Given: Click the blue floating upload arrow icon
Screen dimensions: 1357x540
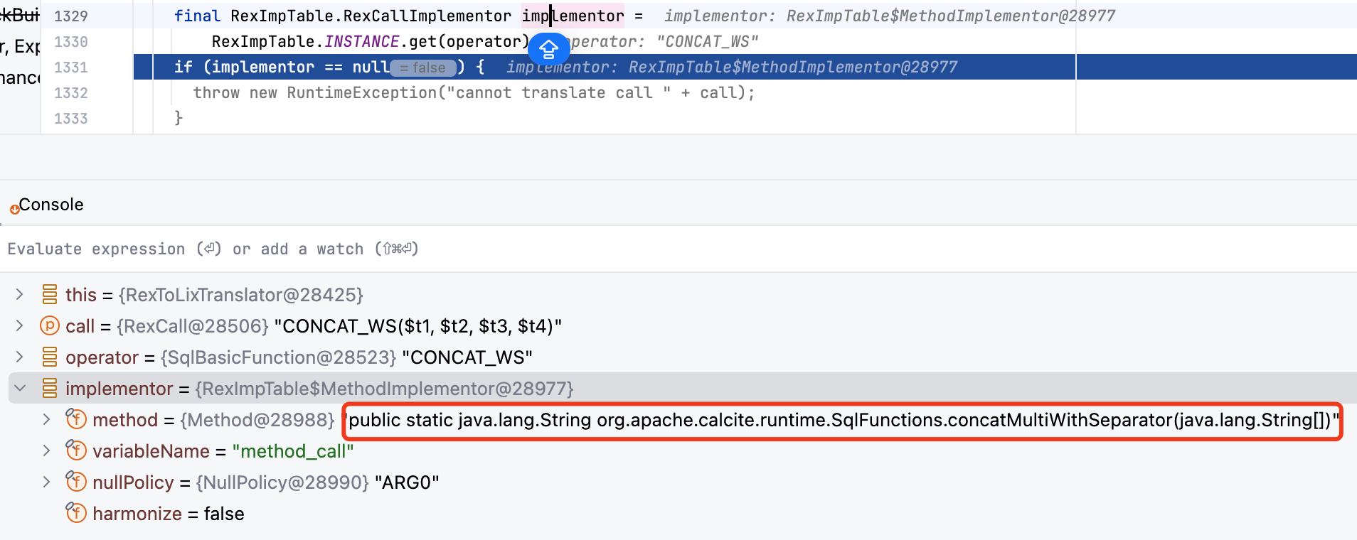Looking at the screenshot, I should coord(548,49).
